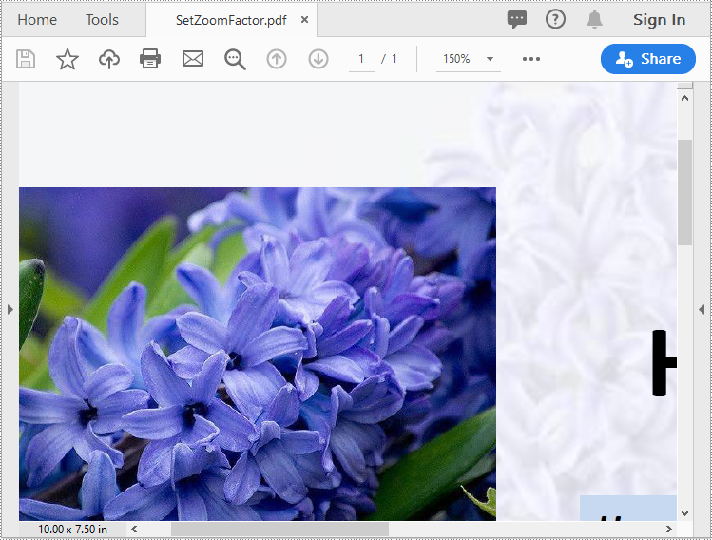Viewport: 712px width, 540px height.
Task: Click the vertical scrollbar thumb
Action: [684, 193]
